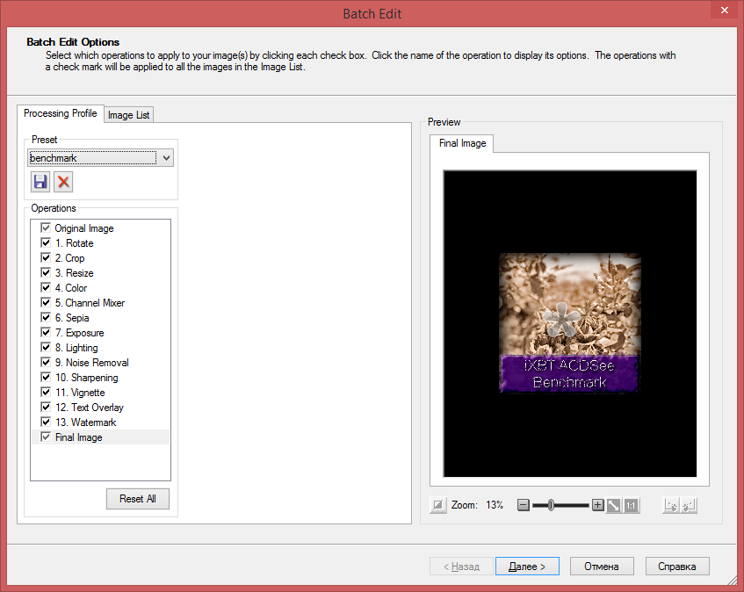The width and height of the screenshot is (744, 592).
Task: Open help with the Справка button
Action: click(677, 567)
